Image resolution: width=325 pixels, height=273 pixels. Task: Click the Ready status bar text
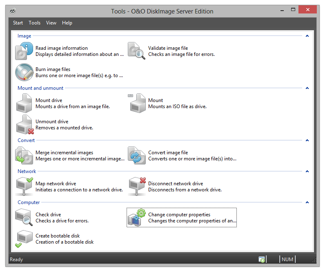coord(16,260)
